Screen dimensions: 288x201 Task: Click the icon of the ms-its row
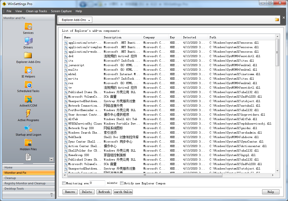(66, 79)
